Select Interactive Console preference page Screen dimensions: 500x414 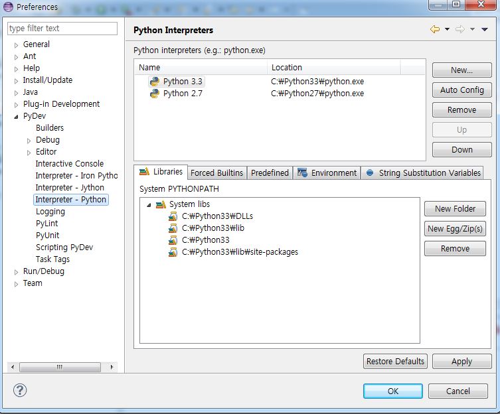click(x=70, y=163)
